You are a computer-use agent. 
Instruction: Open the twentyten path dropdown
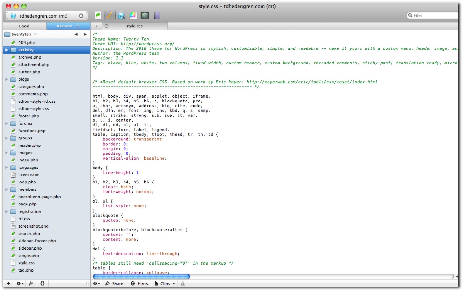(x=21, y=34)
